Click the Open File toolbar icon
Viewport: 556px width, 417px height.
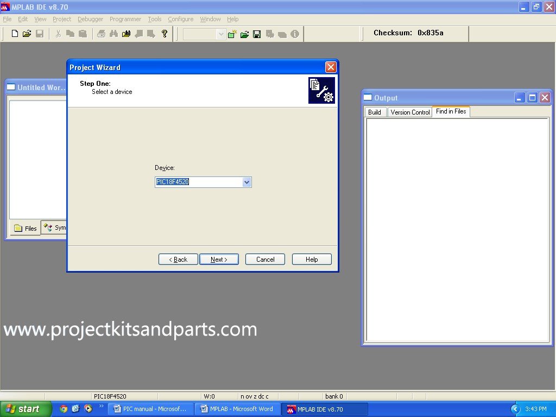click(x=27, y=34)
